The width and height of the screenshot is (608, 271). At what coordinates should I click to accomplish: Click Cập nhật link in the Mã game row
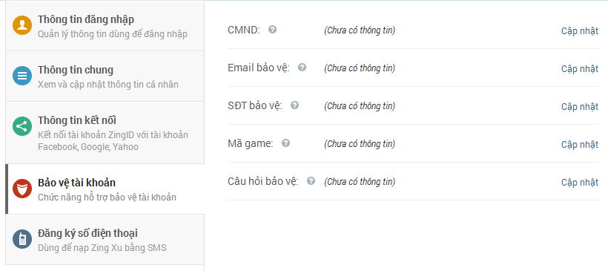(x=580, y=145)
